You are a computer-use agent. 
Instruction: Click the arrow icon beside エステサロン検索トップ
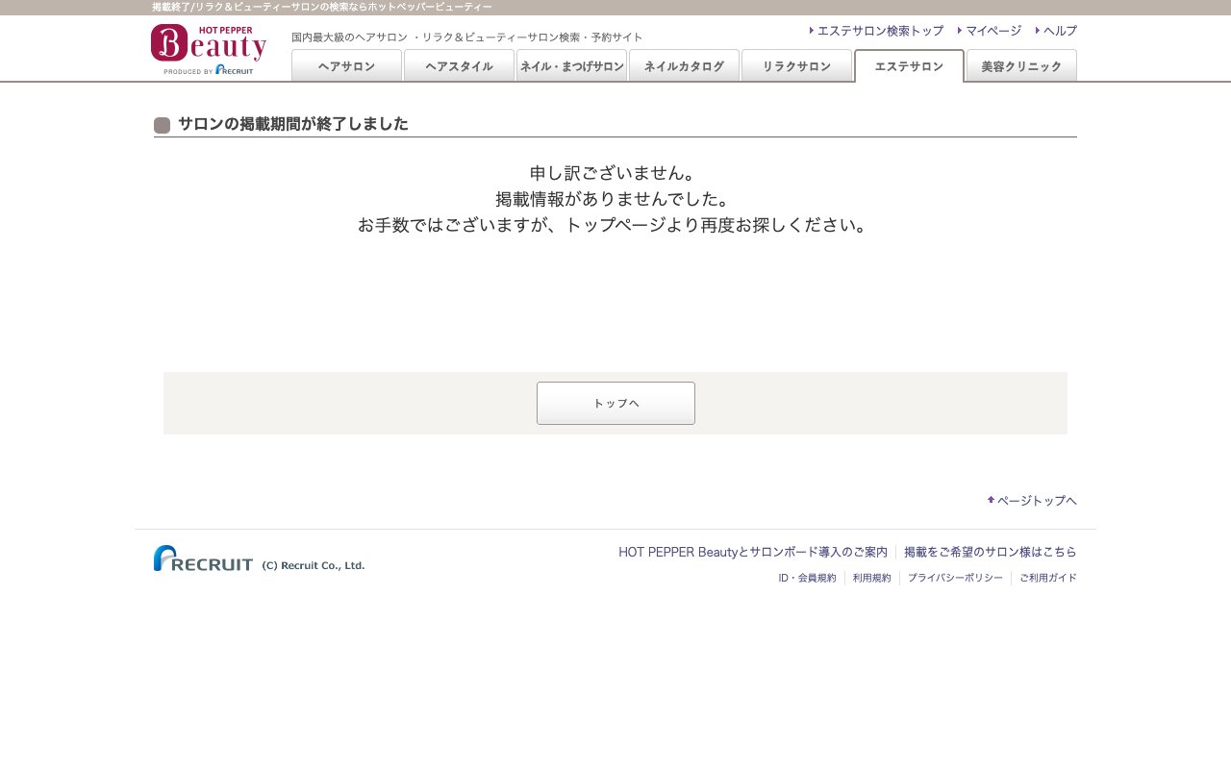pyautogui.click(x=812, y=31)
